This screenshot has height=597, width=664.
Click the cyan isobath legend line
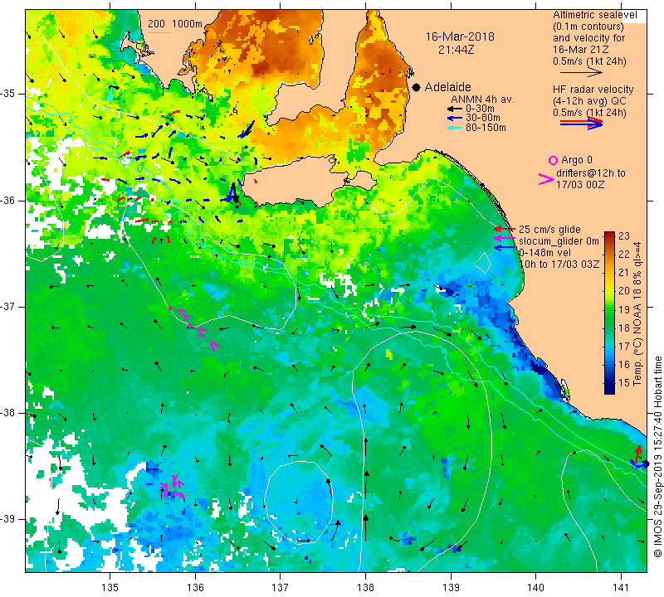[159, 32]
